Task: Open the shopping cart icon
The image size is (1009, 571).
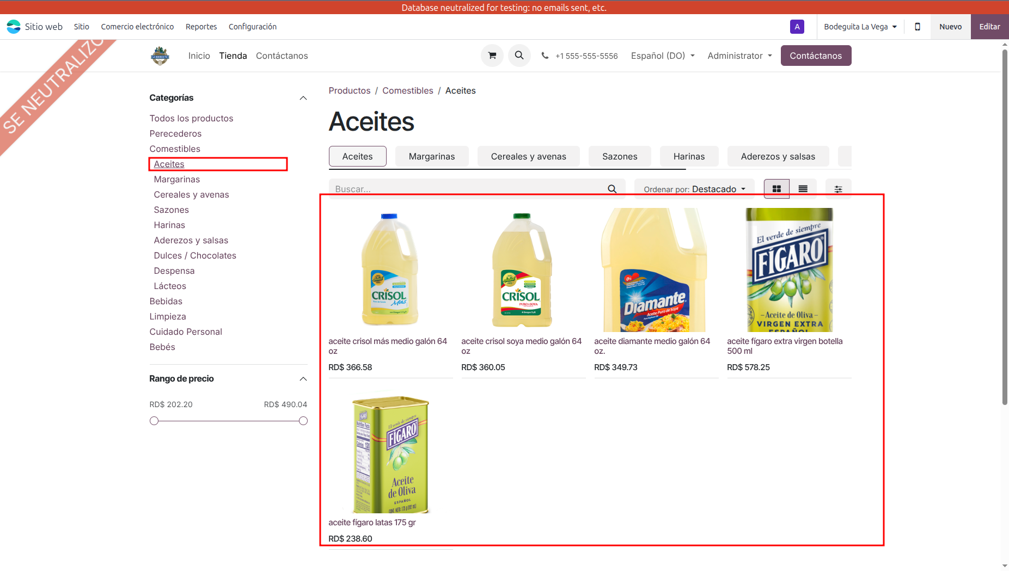Action: 492,56
